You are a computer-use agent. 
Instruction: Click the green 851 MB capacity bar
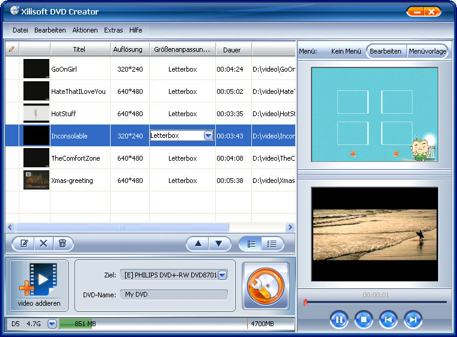[x=76, y=324]
